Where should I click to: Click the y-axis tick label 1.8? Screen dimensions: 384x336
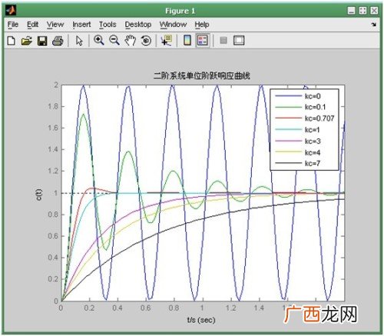(x=53, y=106)
